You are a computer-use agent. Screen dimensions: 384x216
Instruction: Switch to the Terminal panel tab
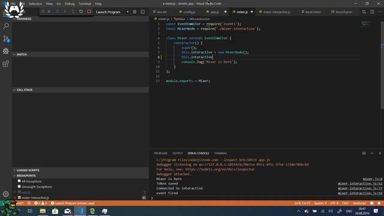220,153
